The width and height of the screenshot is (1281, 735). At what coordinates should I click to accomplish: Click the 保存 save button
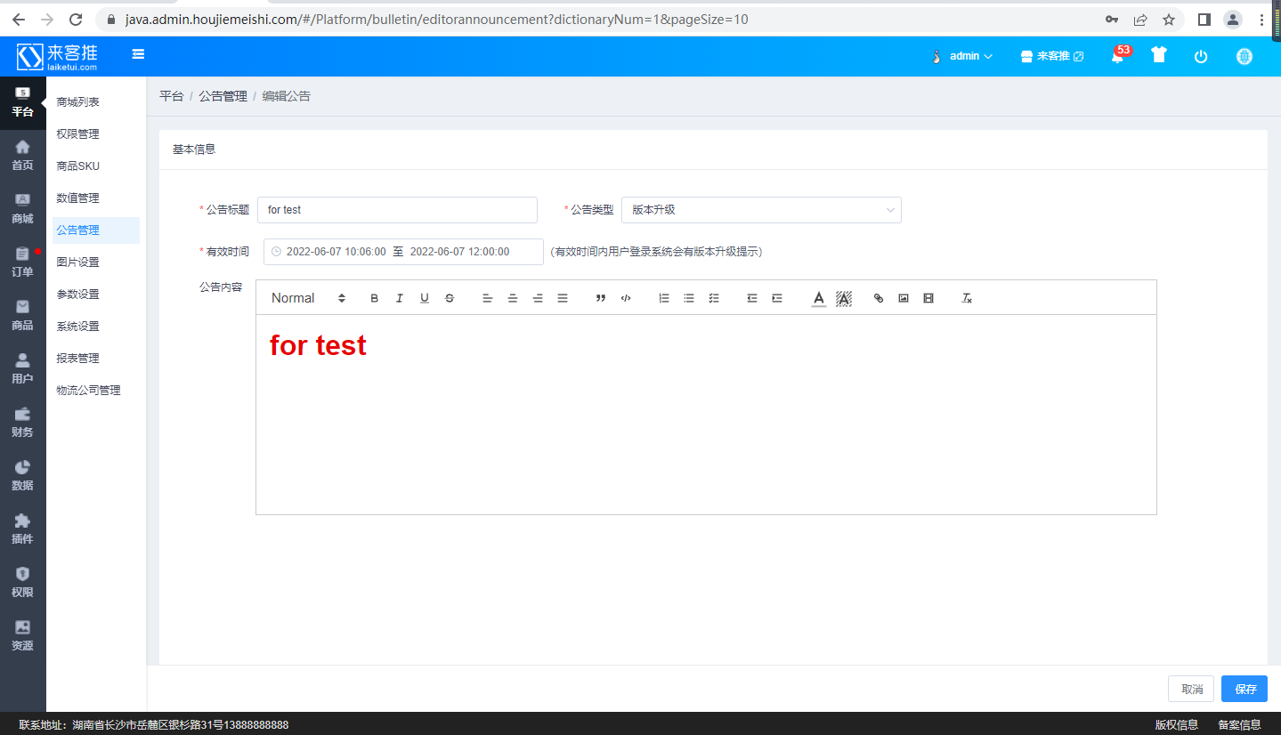[1245, 689]
